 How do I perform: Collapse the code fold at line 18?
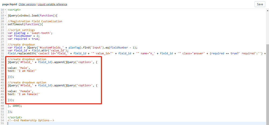(5, 16)
